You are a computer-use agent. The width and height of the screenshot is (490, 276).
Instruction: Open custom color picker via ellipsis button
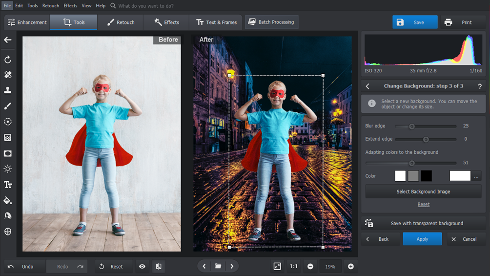pyautogui.click(x=476, y=176)
